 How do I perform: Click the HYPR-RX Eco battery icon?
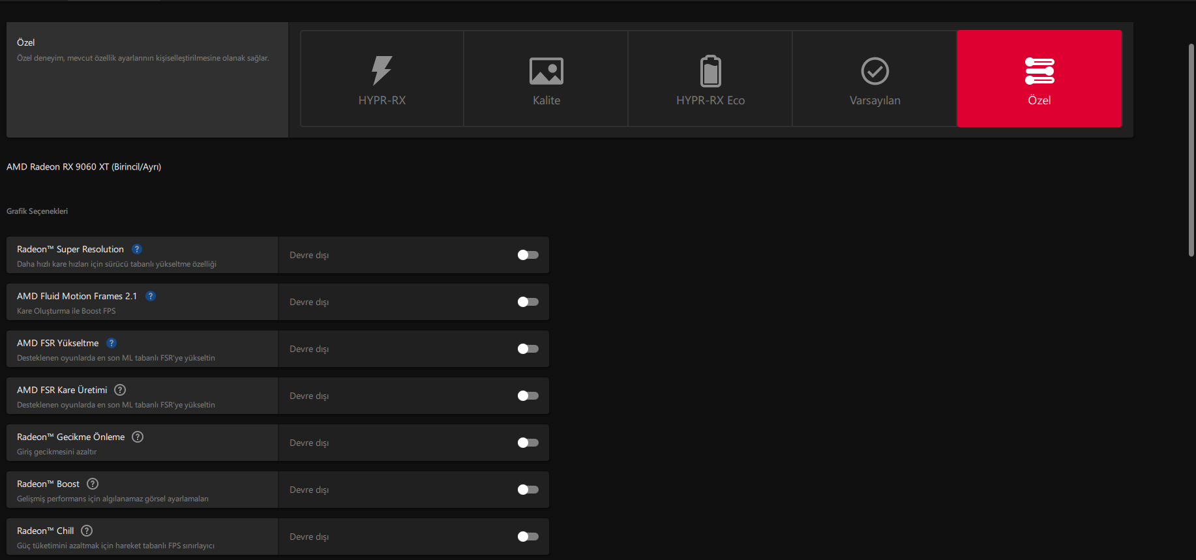[711, 71]
